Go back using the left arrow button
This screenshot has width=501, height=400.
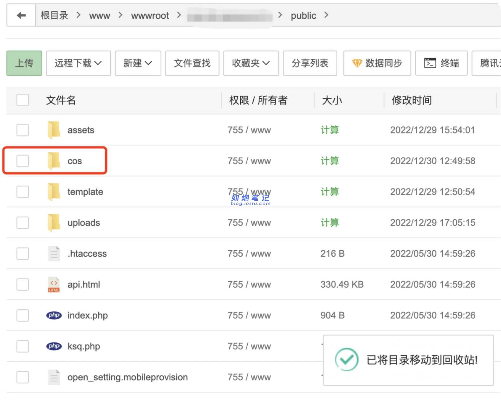click(x=21, y=15)
